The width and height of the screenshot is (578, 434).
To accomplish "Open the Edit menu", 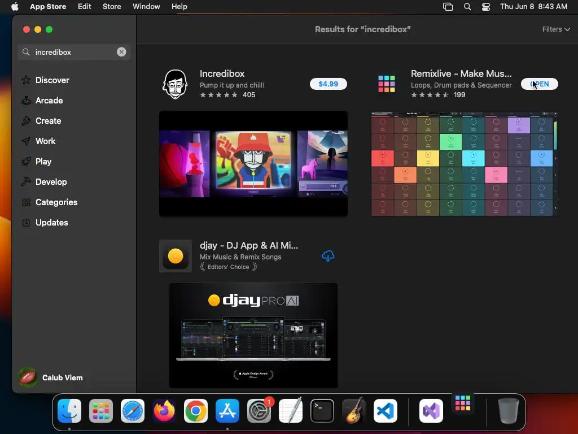I will pos(85,7).
